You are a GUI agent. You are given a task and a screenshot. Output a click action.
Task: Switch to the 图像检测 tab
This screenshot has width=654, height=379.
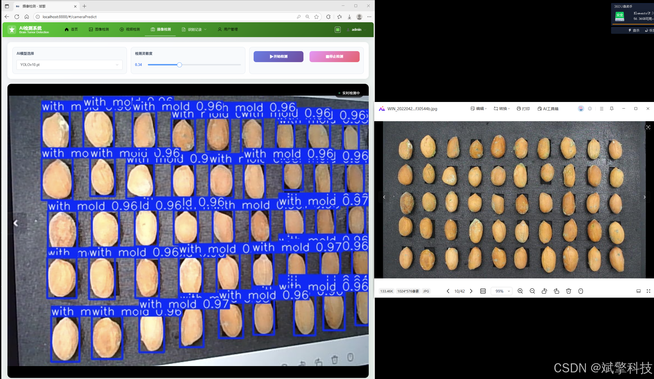99,29
